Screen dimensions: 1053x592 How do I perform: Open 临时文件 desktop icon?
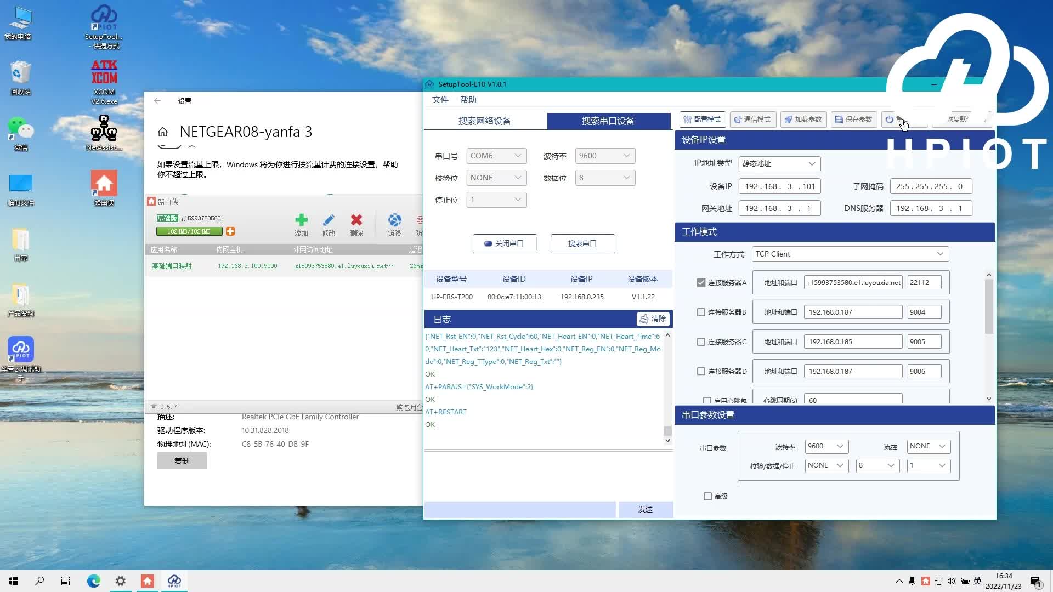click(21, 190)
